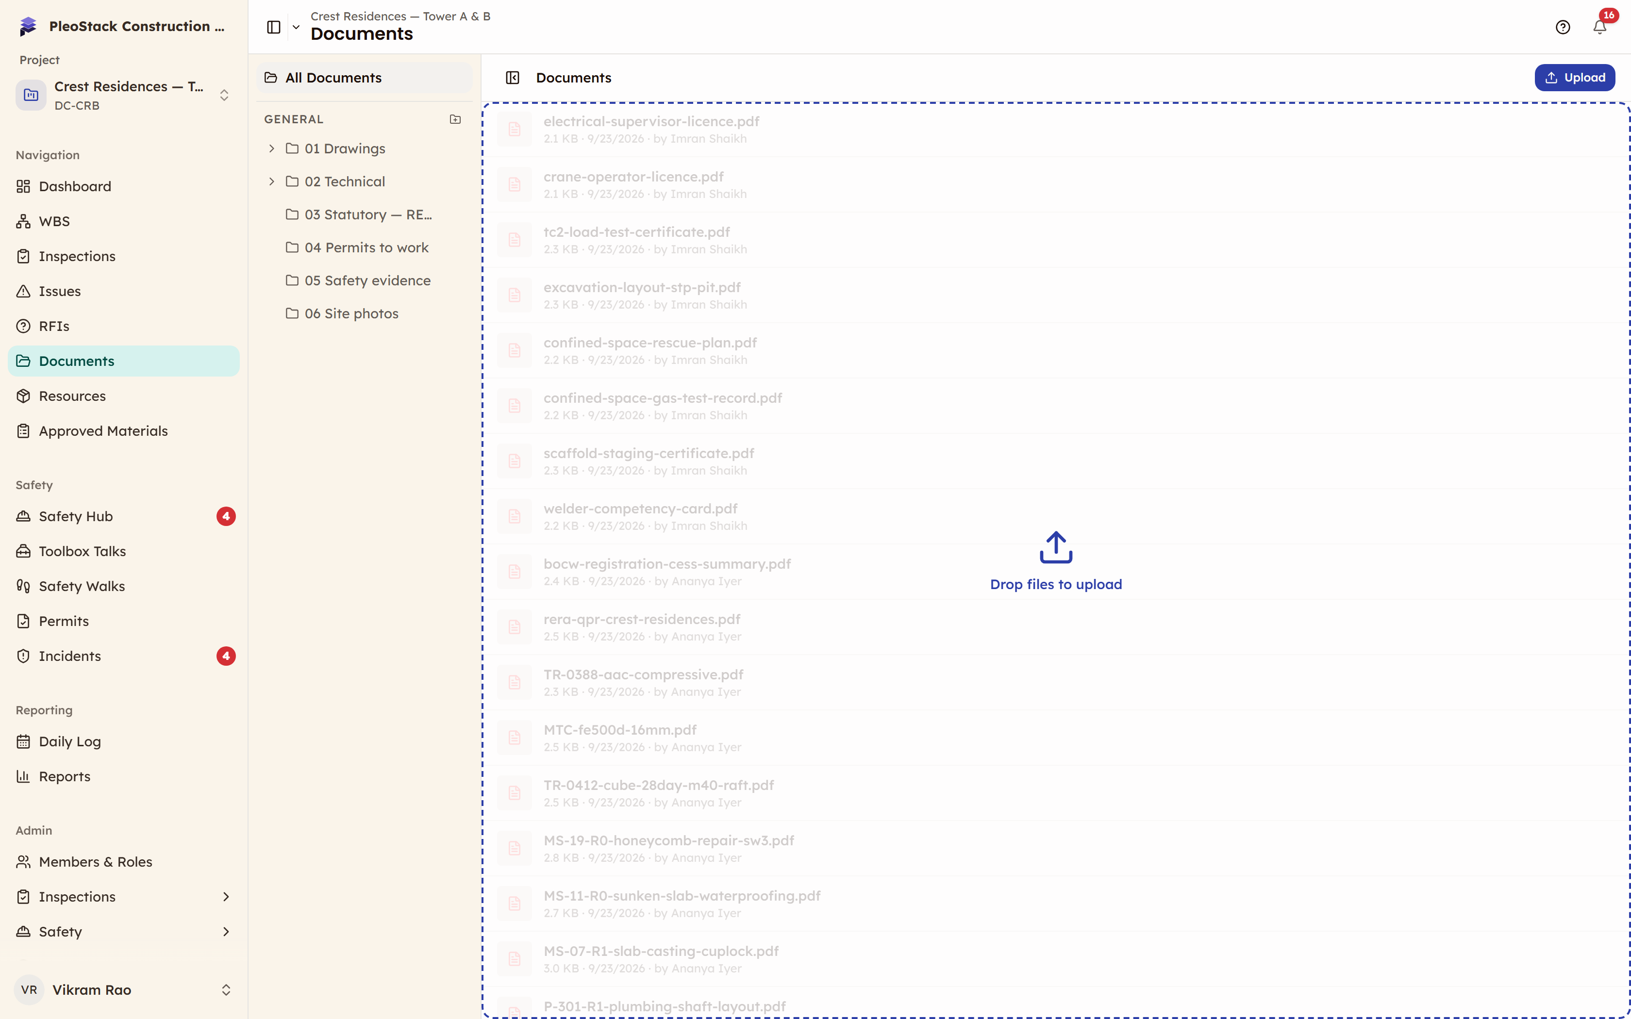Open Inspections under Navigation
The image size is (1631, 1019).
pos(124,256)
